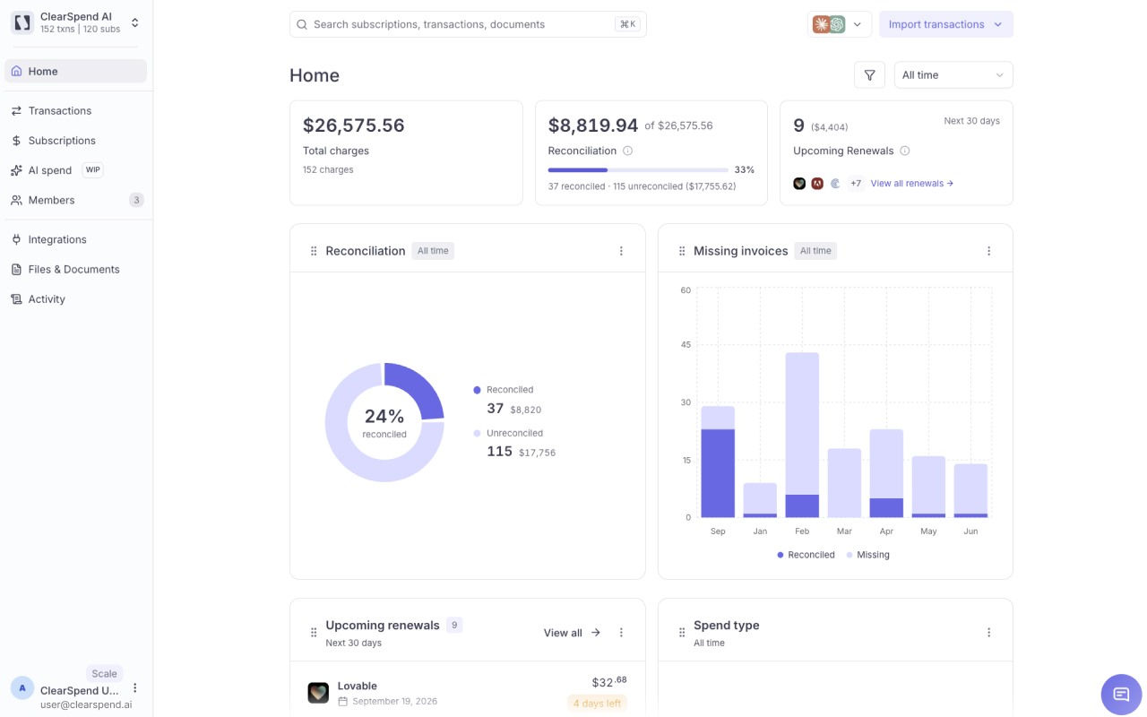Open Files & Documents in sidebar

pyautogui.click(x=75, y=269)
